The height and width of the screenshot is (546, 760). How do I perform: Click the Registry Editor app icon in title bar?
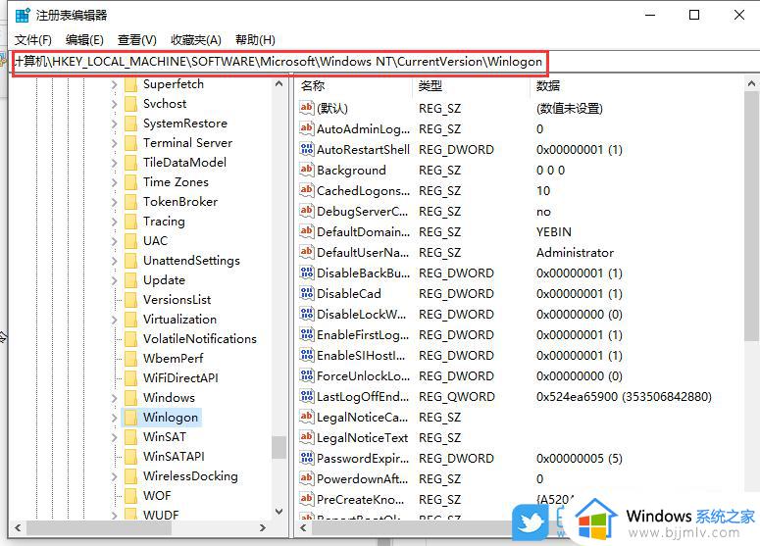point(23,15)
